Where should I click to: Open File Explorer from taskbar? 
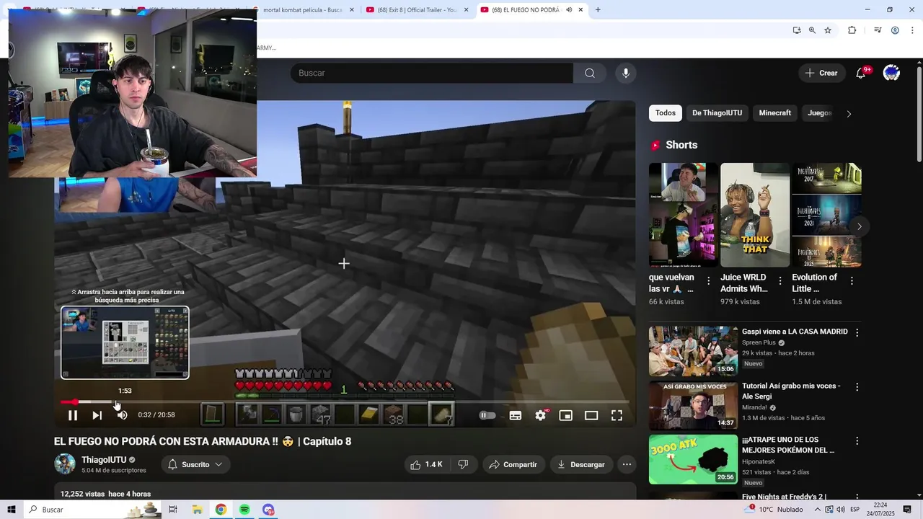(x=197, y=510)
